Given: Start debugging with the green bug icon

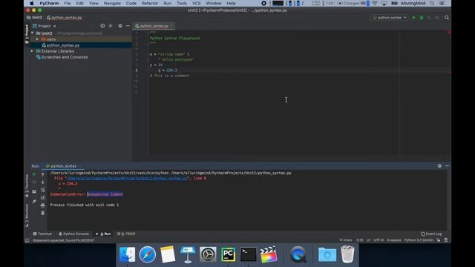Looking at the screenshot, I should click(422, 18).
